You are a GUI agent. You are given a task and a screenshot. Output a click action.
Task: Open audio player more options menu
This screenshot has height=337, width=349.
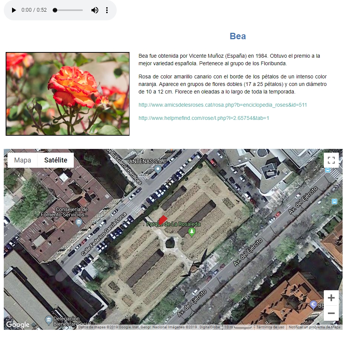(x=107, y=10)
